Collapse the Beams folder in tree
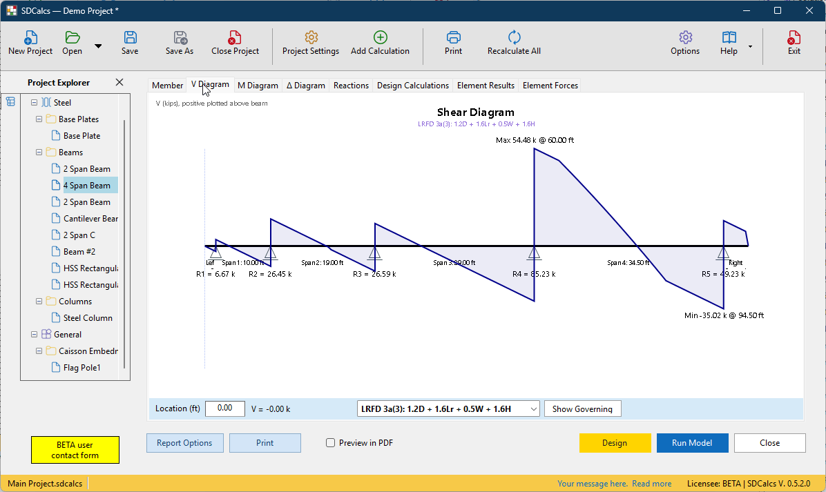This screenshot has height=492, width=826. pos(39,152)
